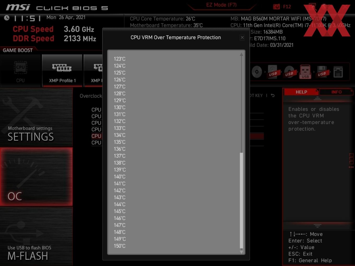
Task: Open the Motherboard SETTINGS section
Action: (x=36, y=117)
